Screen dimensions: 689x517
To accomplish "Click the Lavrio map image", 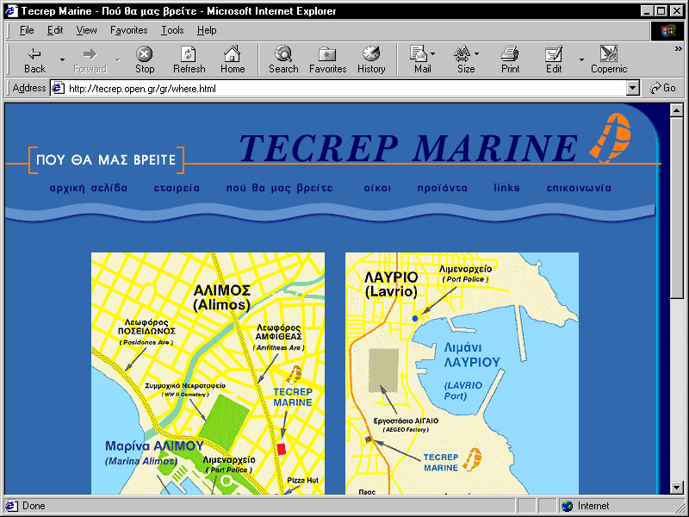I will 462,373.
